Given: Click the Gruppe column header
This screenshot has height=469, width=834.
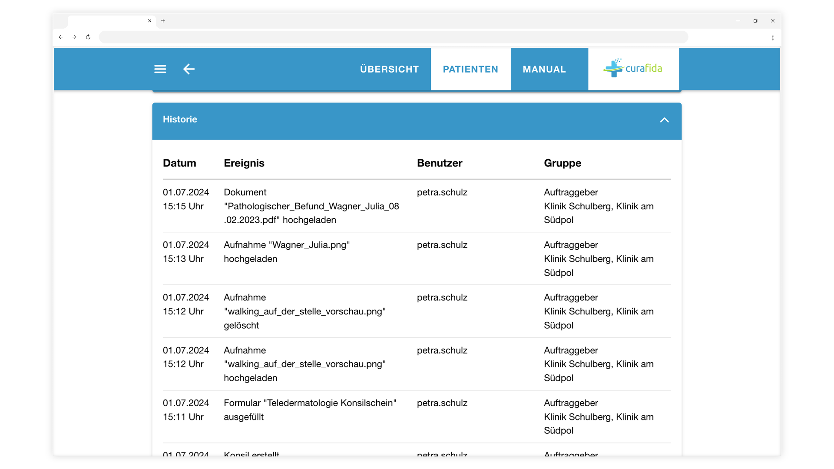Looking at the screenshot, I should (x=563, y=163).
